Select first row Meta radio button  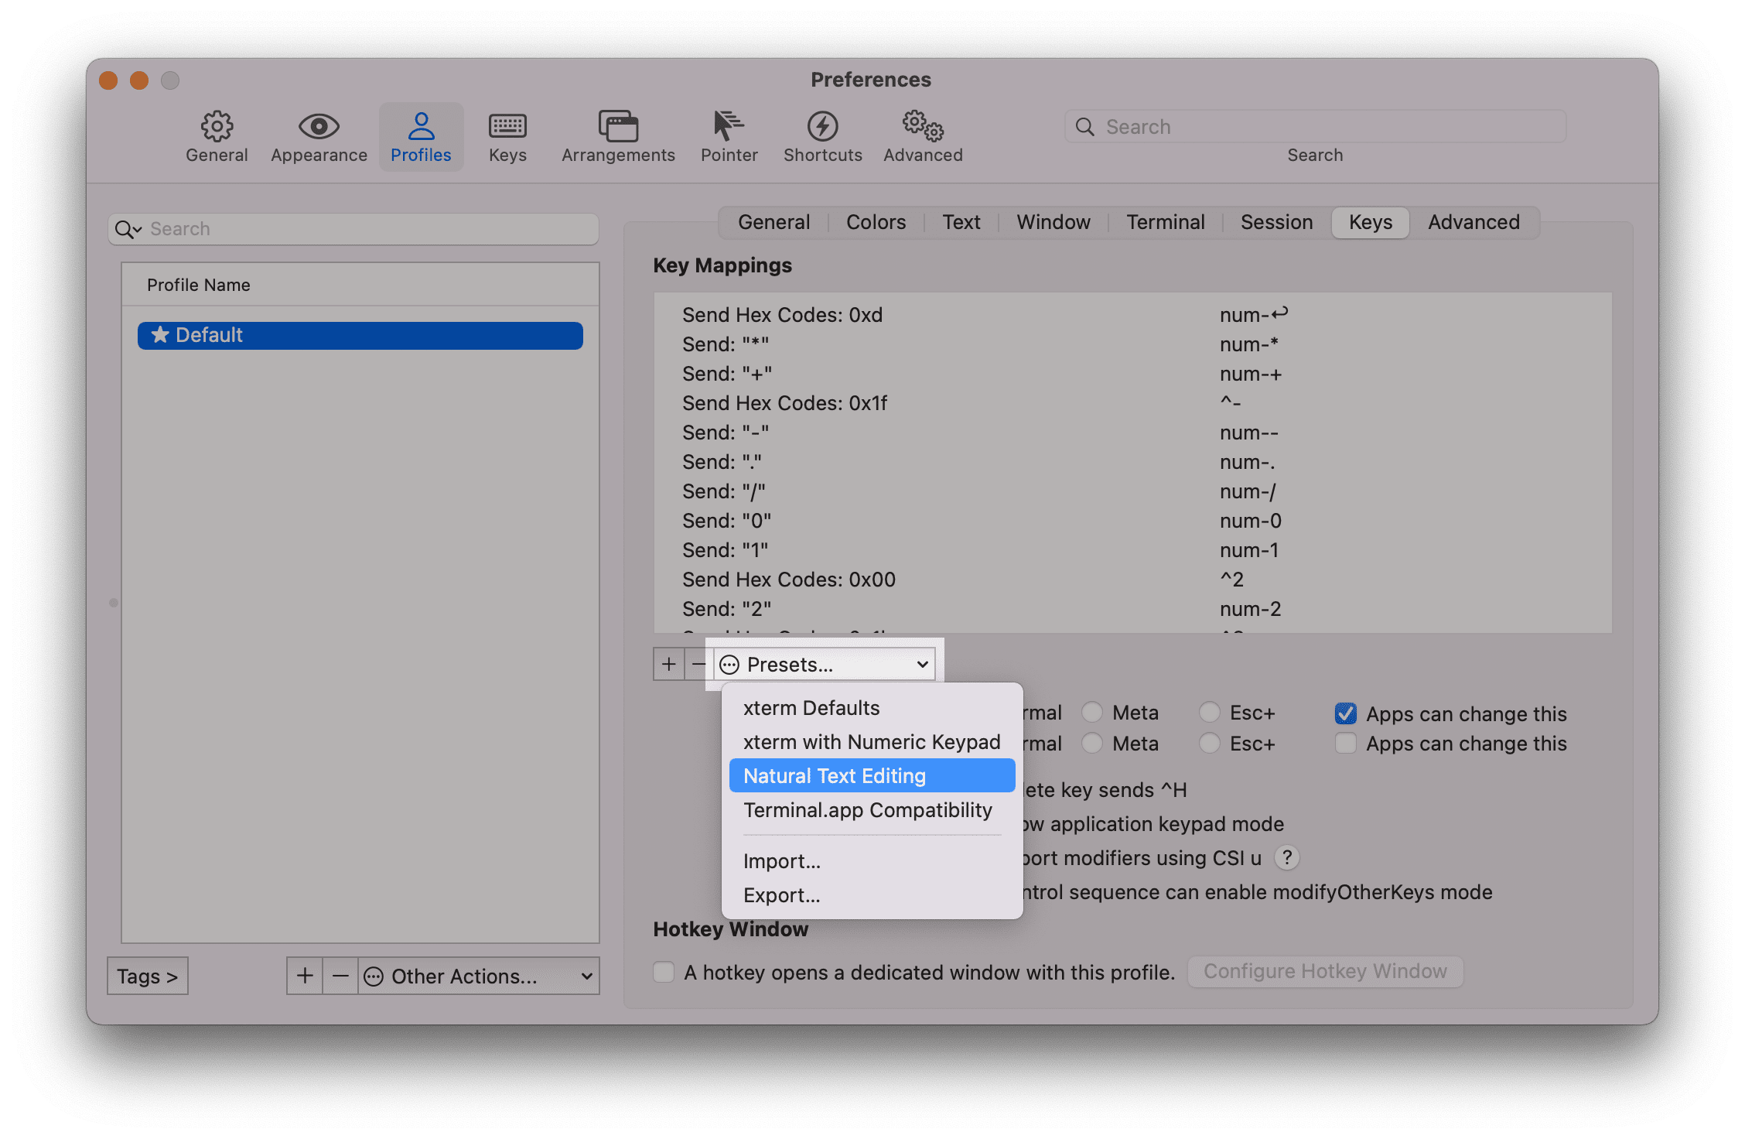1092,712
